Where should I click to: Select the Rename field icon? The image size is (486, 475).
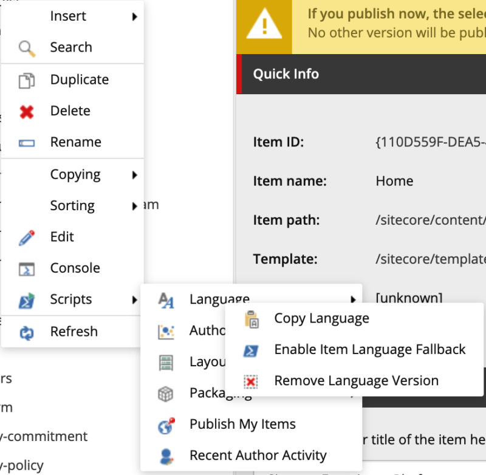coord(26,142)
